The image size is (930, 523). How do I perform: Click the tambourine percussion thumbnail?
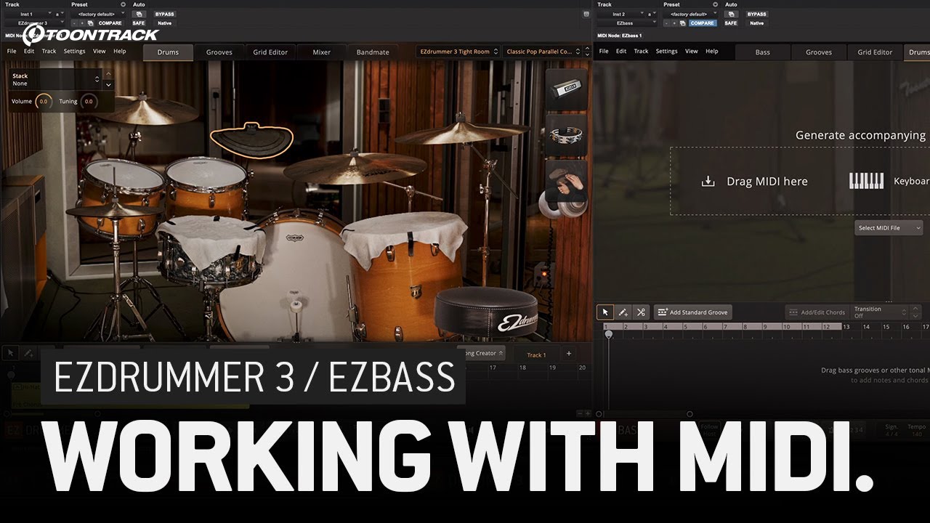click(566, 135)
